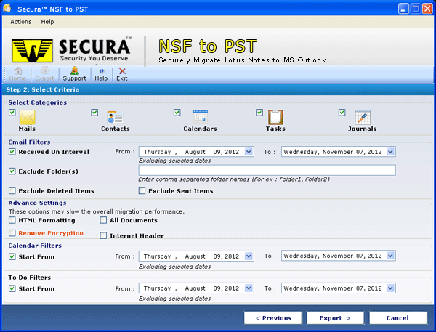Image resolution: width=436 pixels, height=332 pixels.
Task: Toggle Calendar Filters Start From checkbox
Action: (12, 256)
